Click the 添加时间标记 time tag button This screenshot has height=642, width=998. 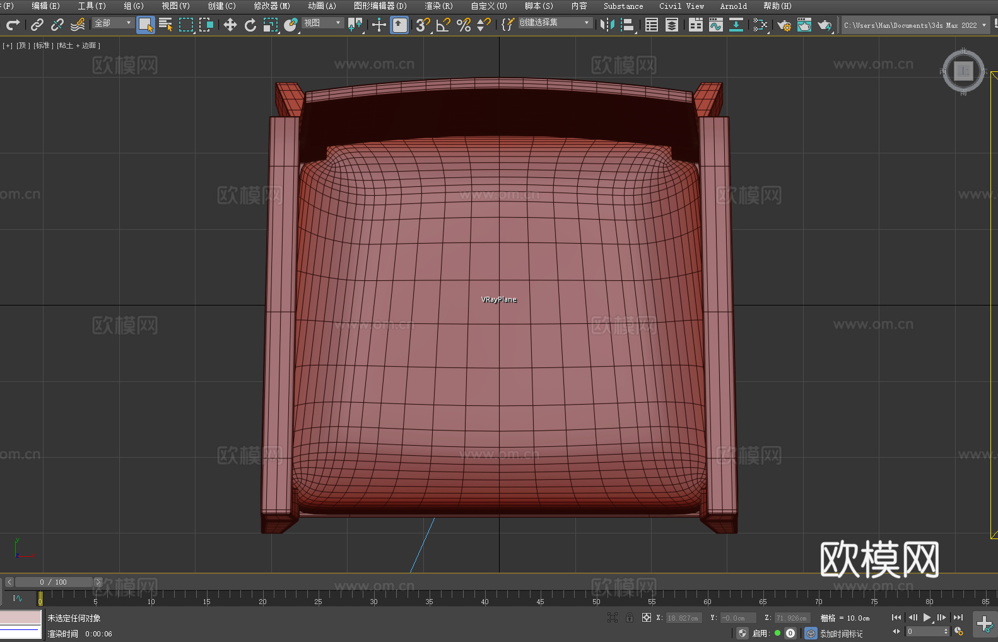842,633
